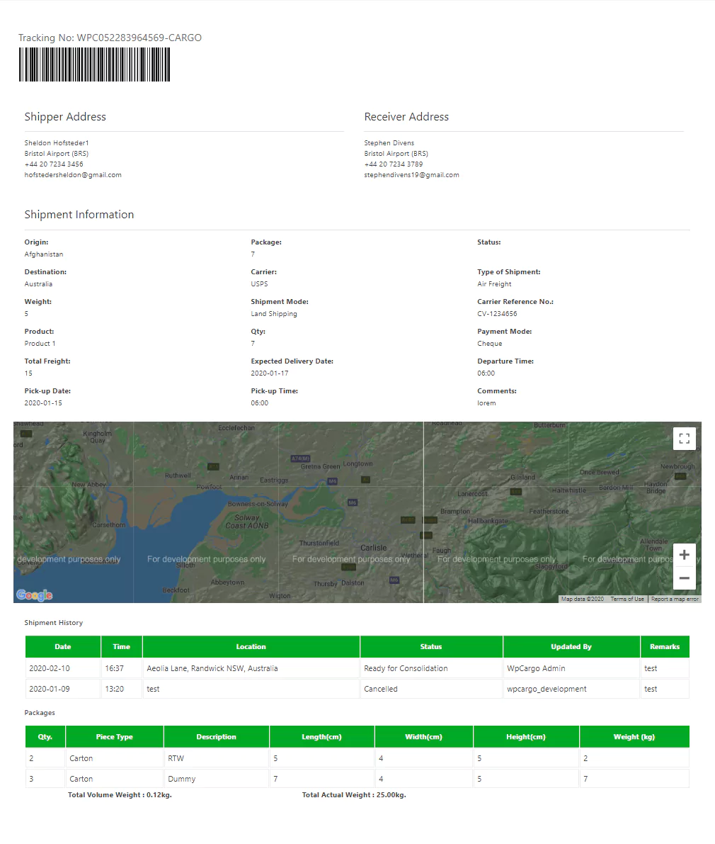715x844 pixels.
Task: Click Total Actual Weight : 25.00kg. text
Action: pyautogui.click(x=354, y=795)
